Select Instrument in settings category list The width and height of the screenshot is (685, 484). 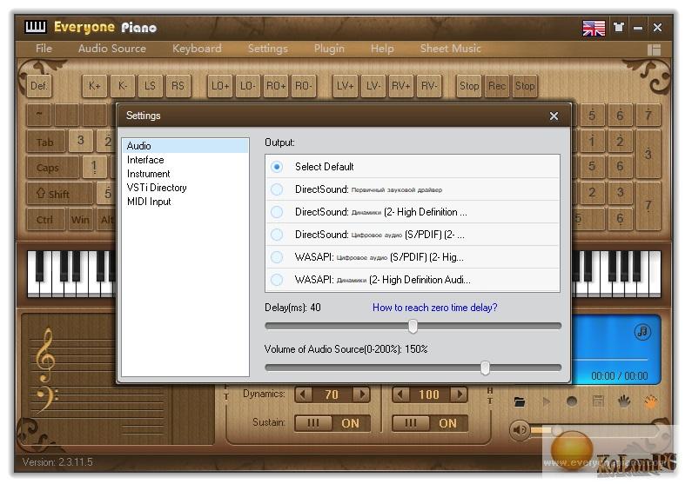tap(185, 174)
